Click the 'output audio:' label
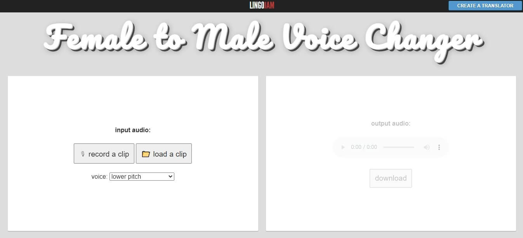 coord(391,124)
